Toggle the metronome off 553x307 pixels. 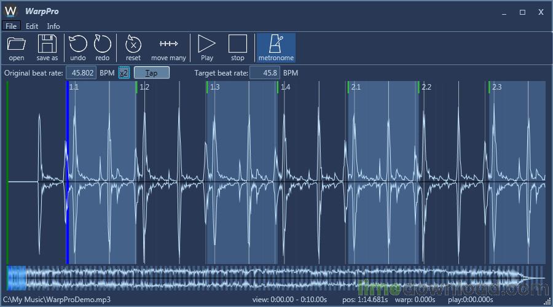276,47
